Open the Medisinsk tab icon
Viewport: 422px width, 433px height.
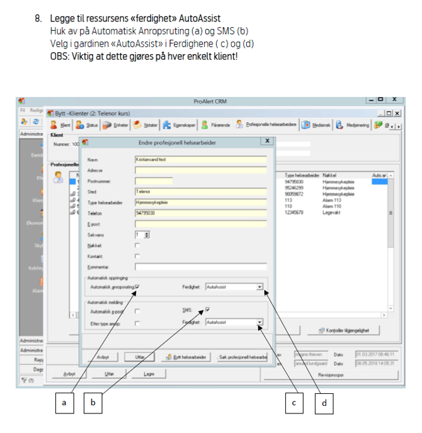pos(305,125)
